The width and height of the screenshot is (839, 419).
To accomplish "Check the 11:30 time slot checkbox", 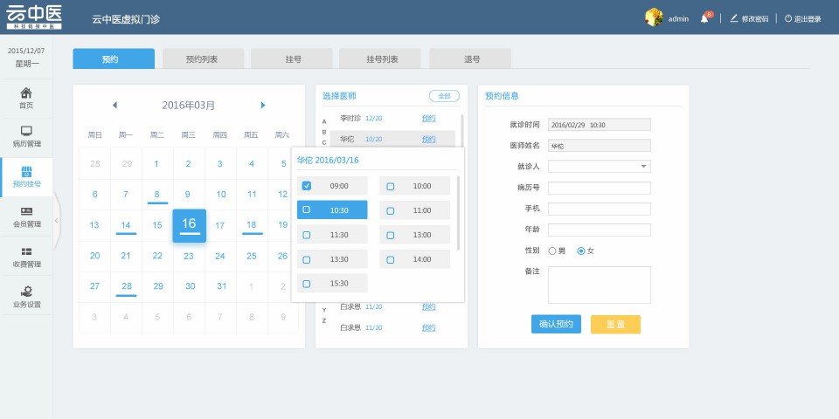I will click(306, 235).
